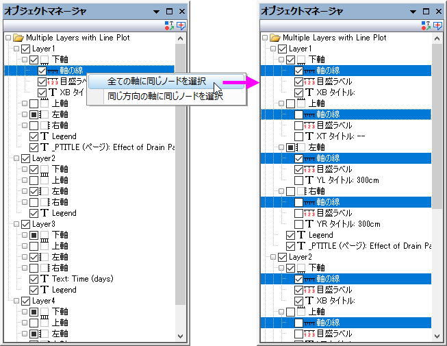This screenshot has width=447, height=346.
Task: Click the scroll down arrow in right panel
Action: (x=437, y=336)
